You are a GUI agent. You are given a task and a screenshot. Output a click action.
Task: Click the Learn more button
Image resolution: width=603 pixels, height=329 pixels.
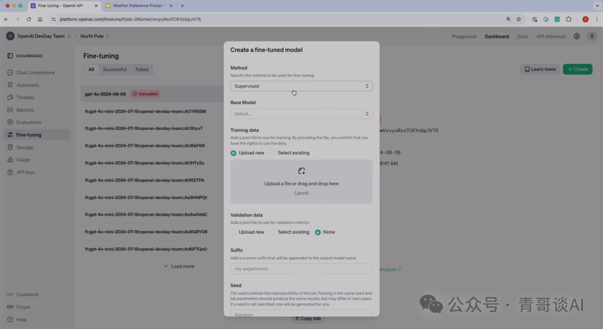click(540, 69)
